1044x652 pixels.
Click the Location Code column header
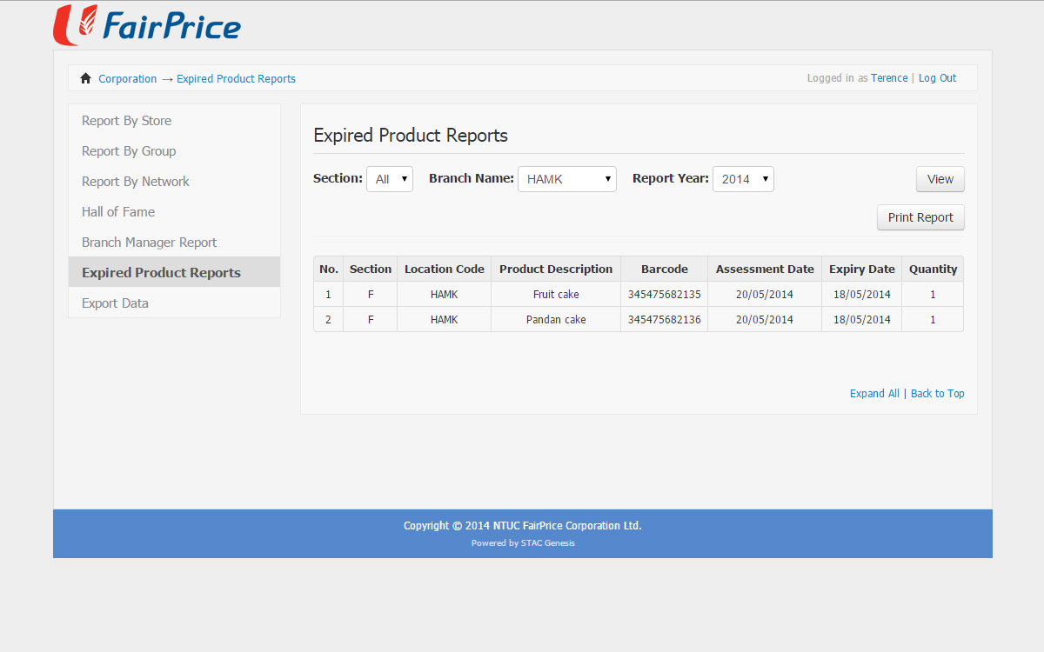445,269
